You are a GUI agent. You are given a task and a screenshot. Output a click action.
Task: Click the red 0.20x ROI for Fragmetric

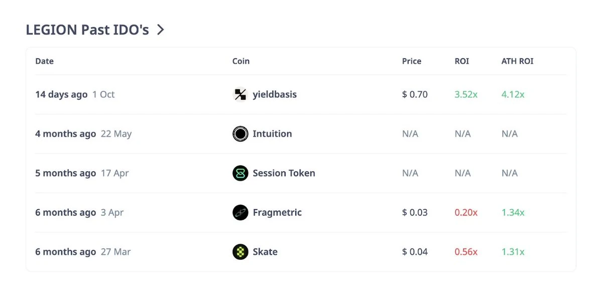[465, 212]
